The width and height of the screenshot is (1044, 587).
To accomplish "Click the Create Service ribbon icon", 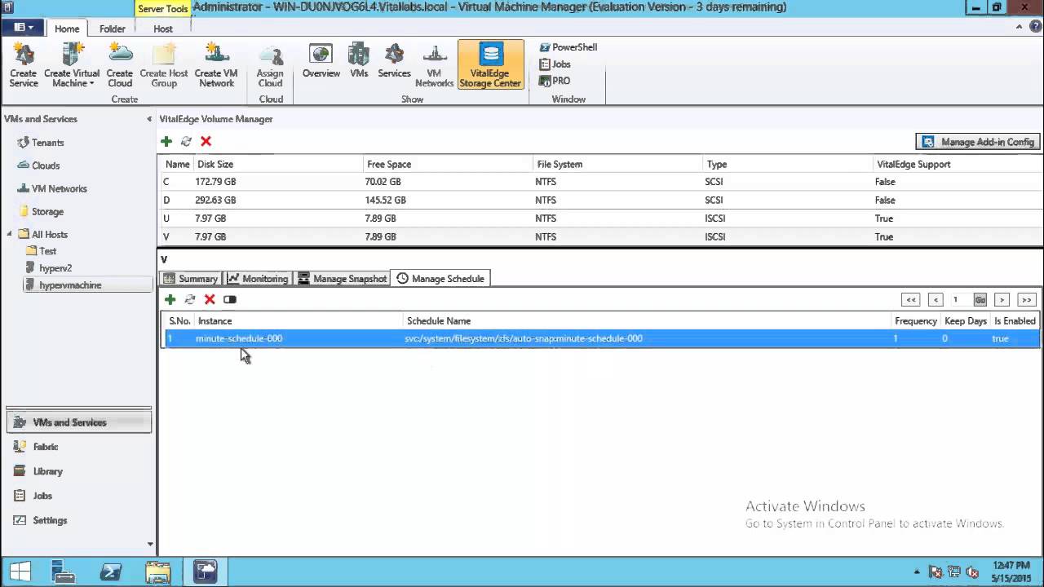I will pyautogui.click(x=24, y=66).
